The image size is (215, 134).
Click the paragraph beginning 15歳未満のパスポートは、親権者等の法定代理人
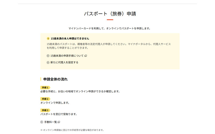109,46
